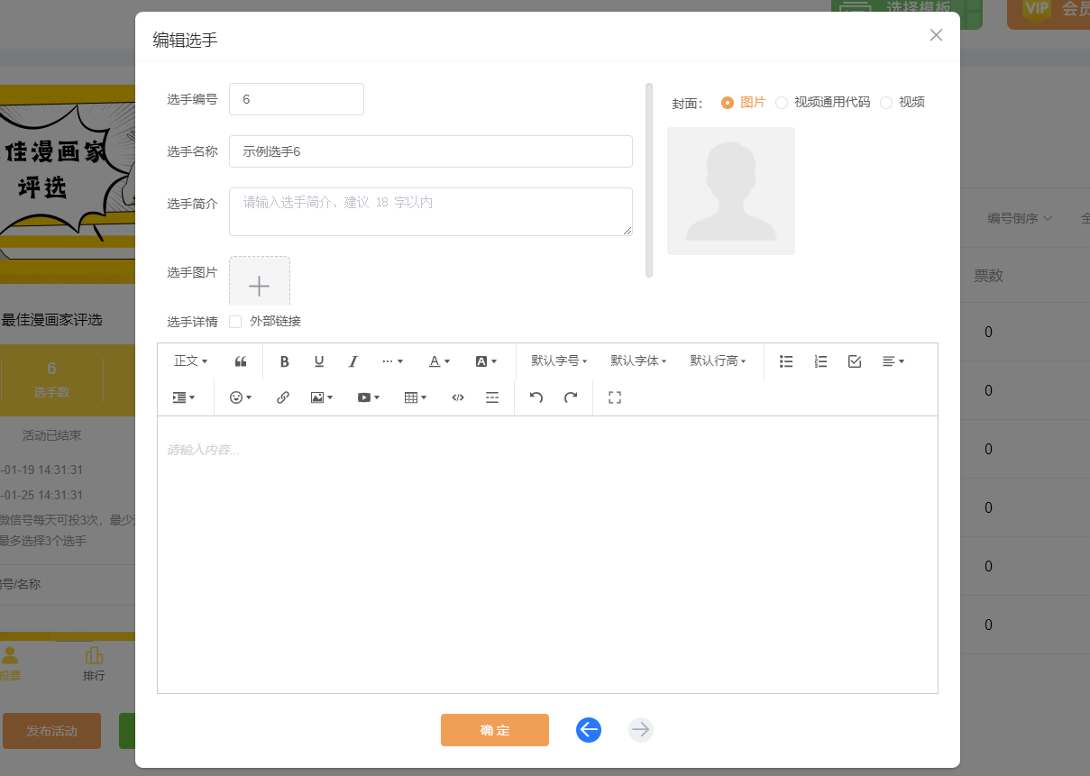Expand the 正文 heading style dropdown
1090x776 pixels.
coord(190,361)
